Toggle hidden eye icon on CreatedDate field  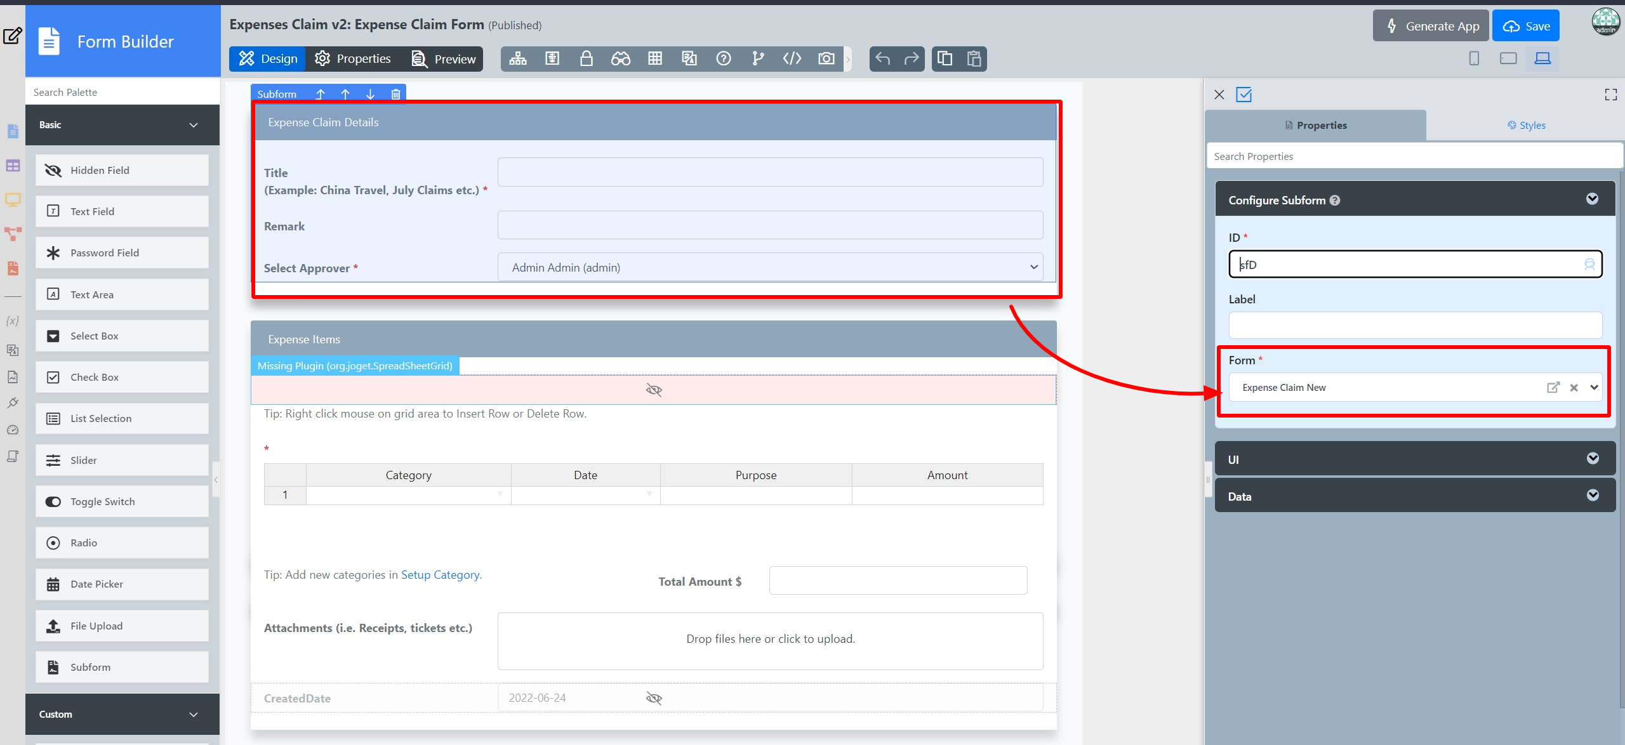[x=653, y=698]
